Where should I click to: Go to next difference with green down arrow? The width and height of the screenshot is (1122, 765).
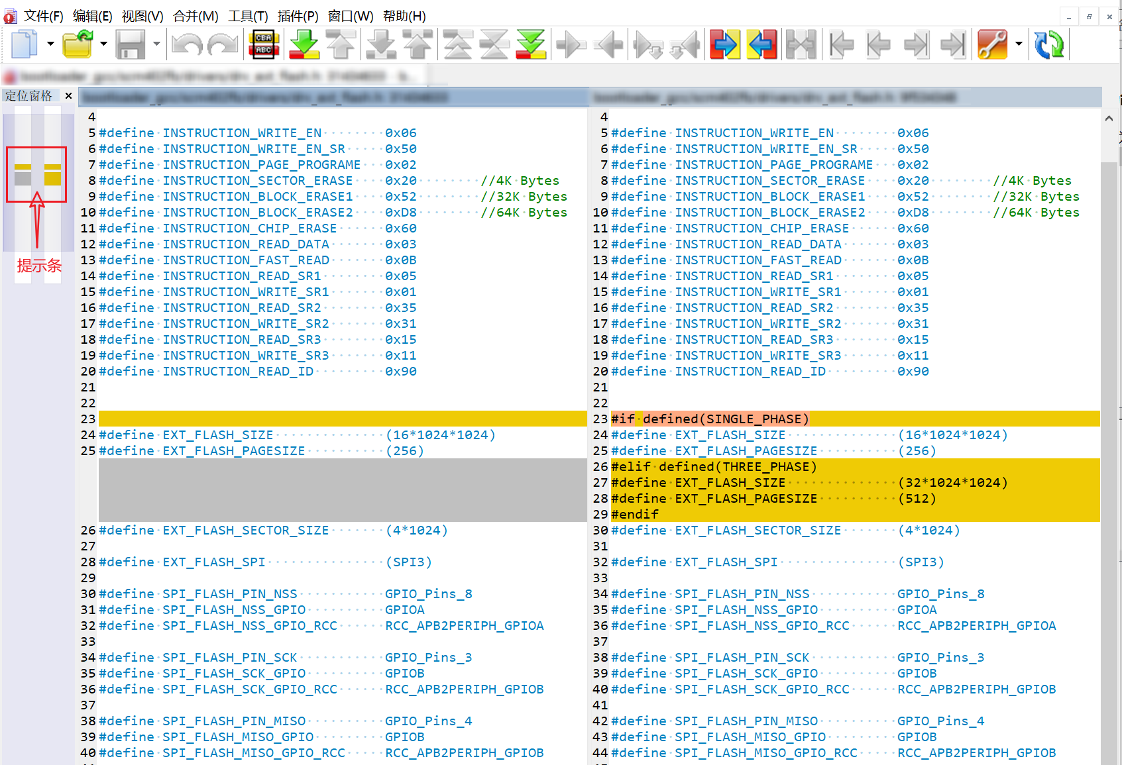click(305, 44)
